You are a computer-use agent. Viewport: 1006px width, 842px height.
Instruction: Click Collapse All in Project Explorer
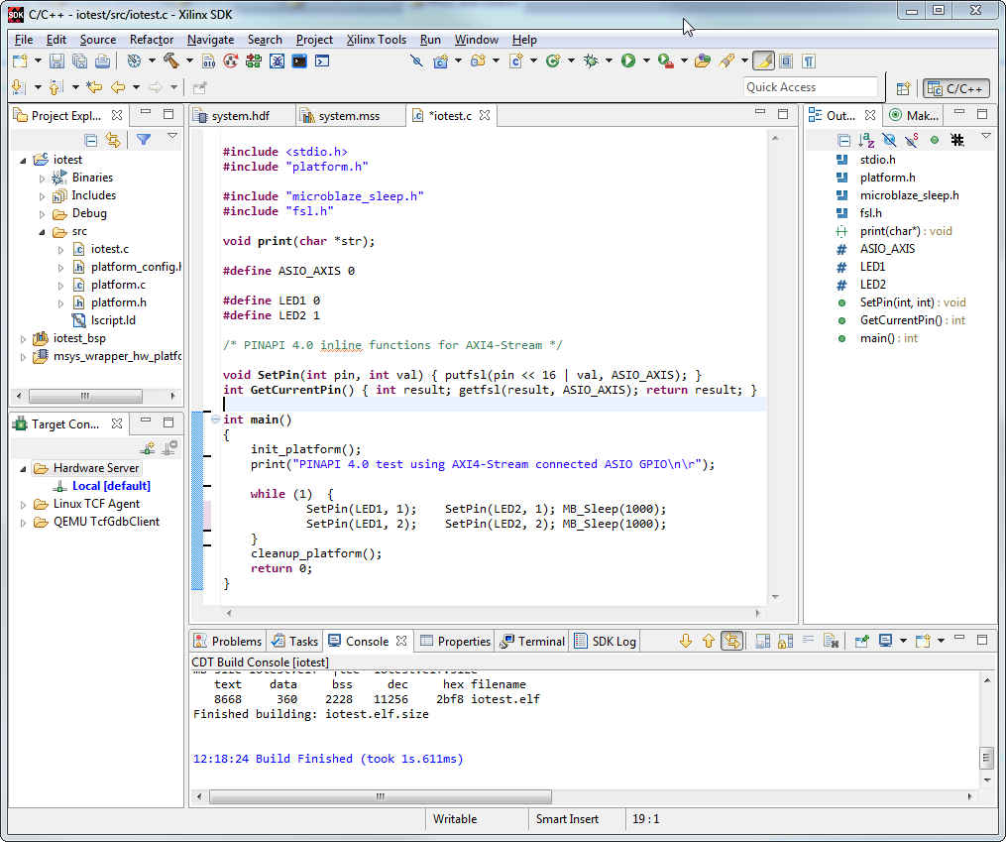coord(91,140)
